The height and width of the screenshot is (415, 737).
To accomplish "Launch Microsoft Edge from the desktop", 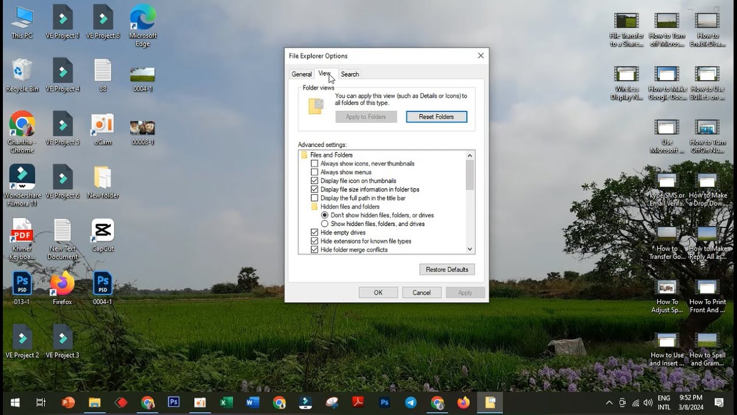I will tap(143, 26).
